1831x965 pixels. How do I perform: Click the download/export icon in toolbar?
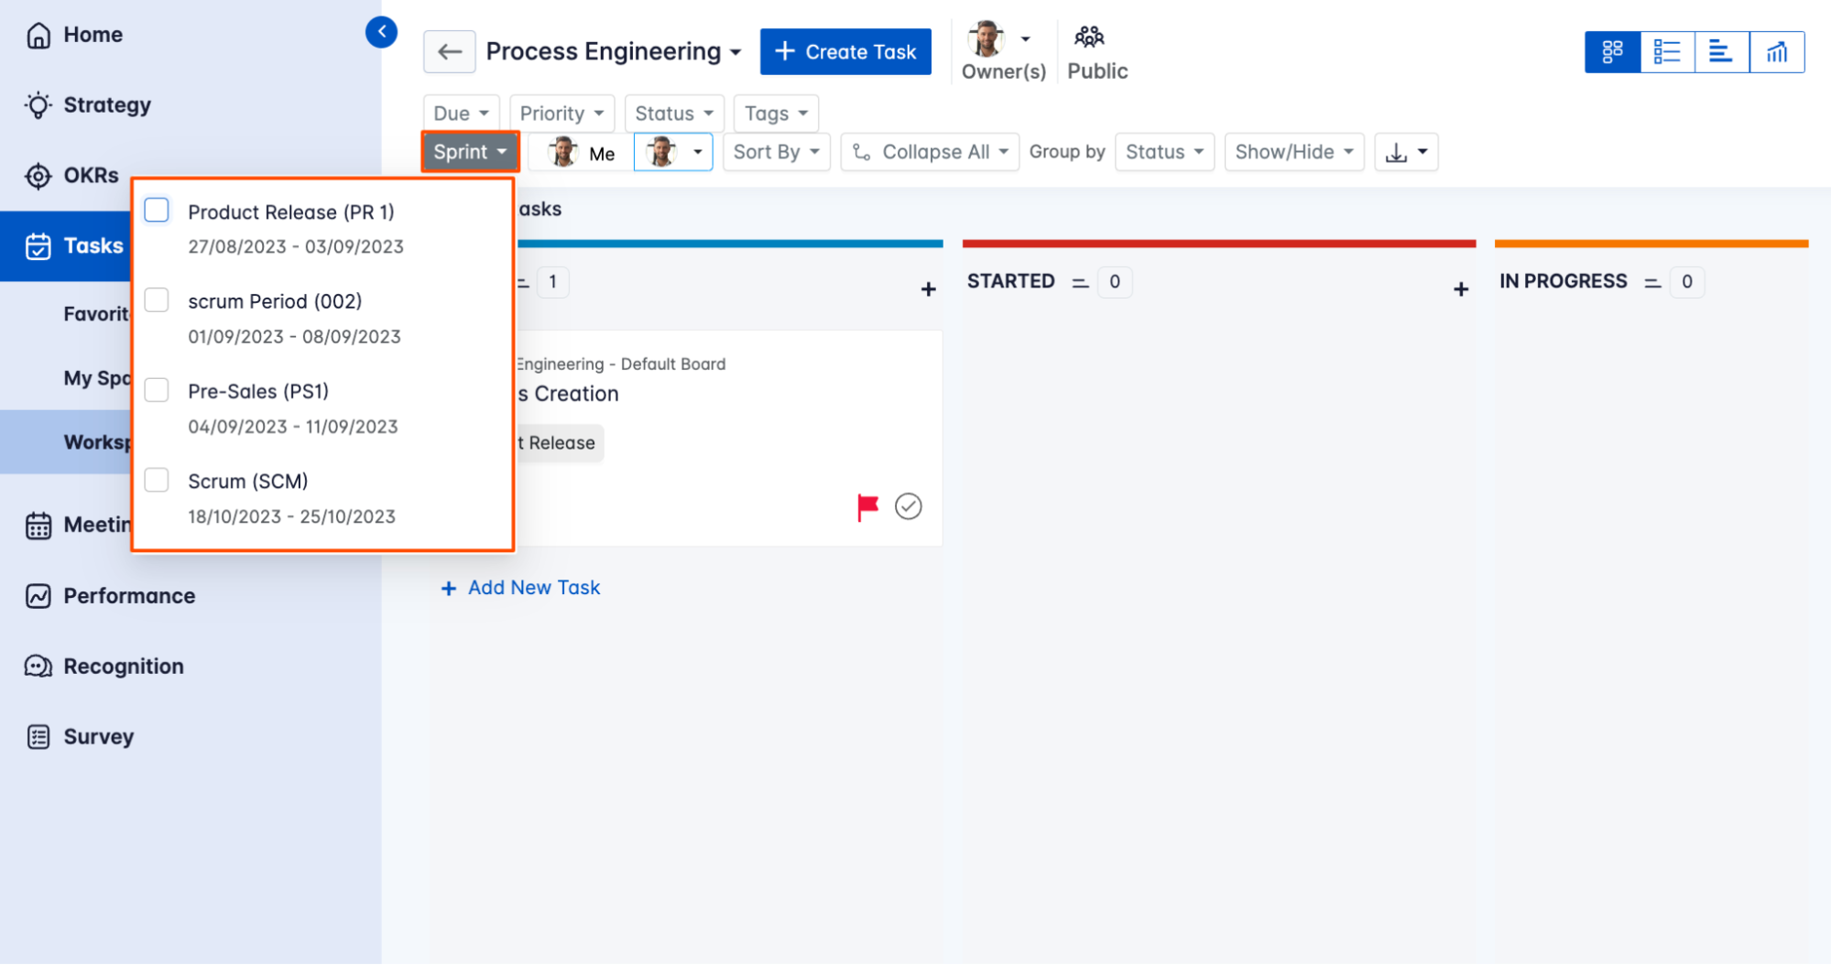coord(1398,152)
